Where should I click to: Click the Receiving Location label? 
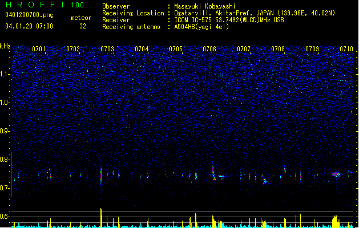tap(133, 13)
